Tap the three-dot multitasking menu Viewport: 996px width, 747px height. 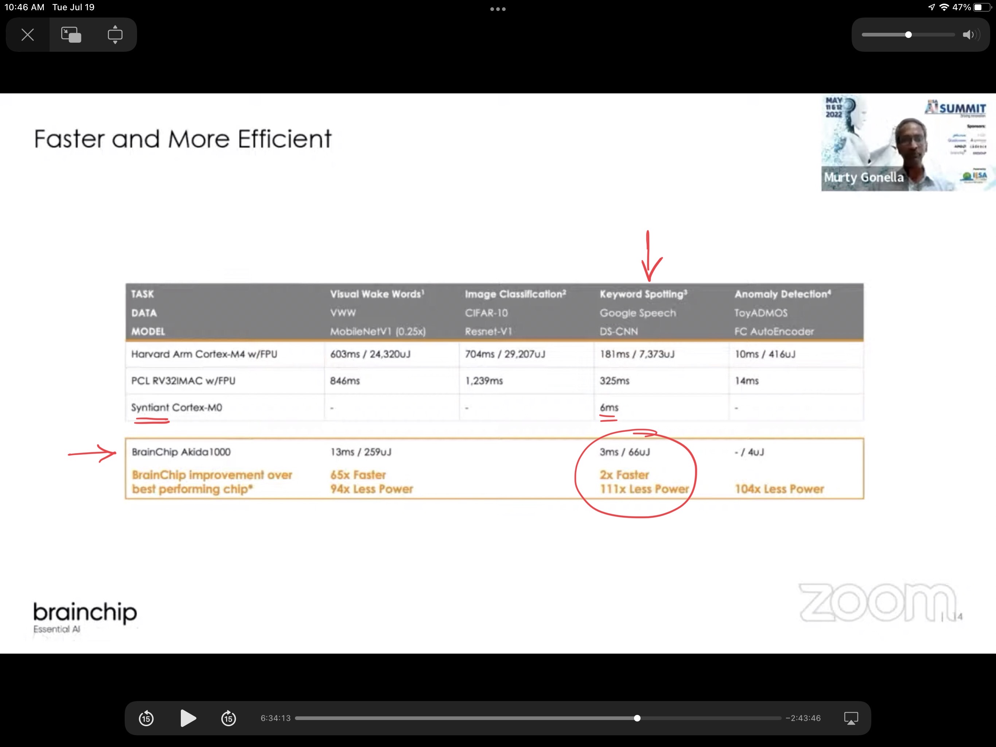[498, 8]
